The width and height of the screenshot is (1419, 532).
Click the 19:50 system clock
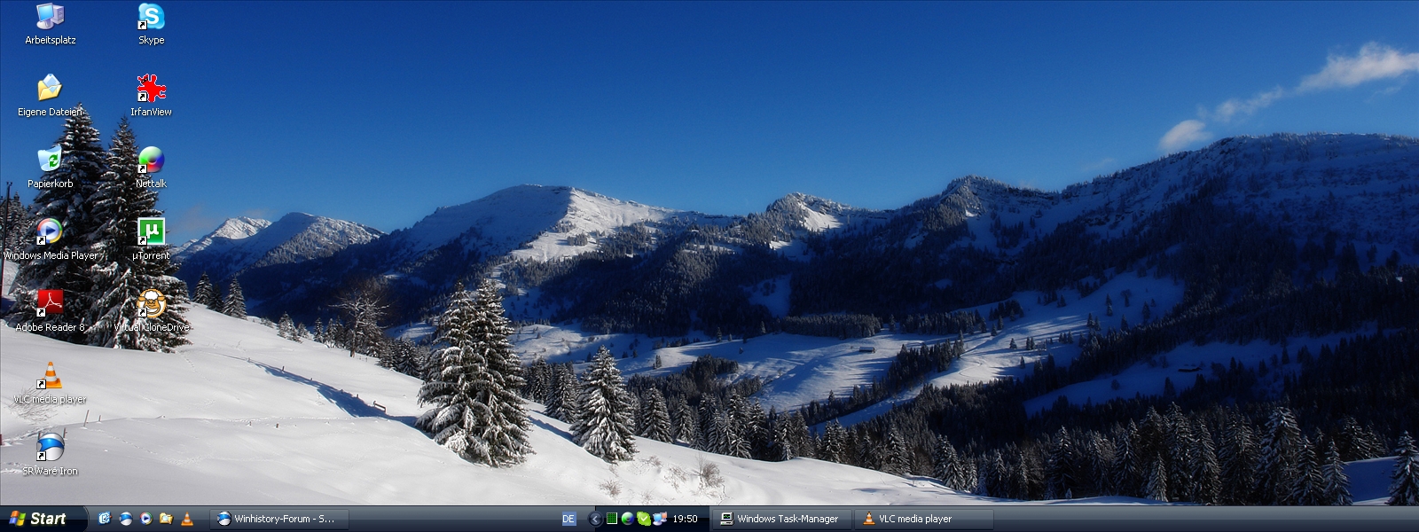[685, 519]
